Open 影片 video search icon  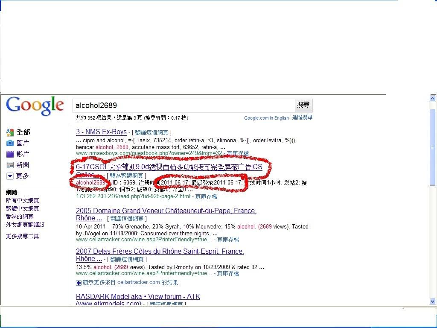coord(10,154)
